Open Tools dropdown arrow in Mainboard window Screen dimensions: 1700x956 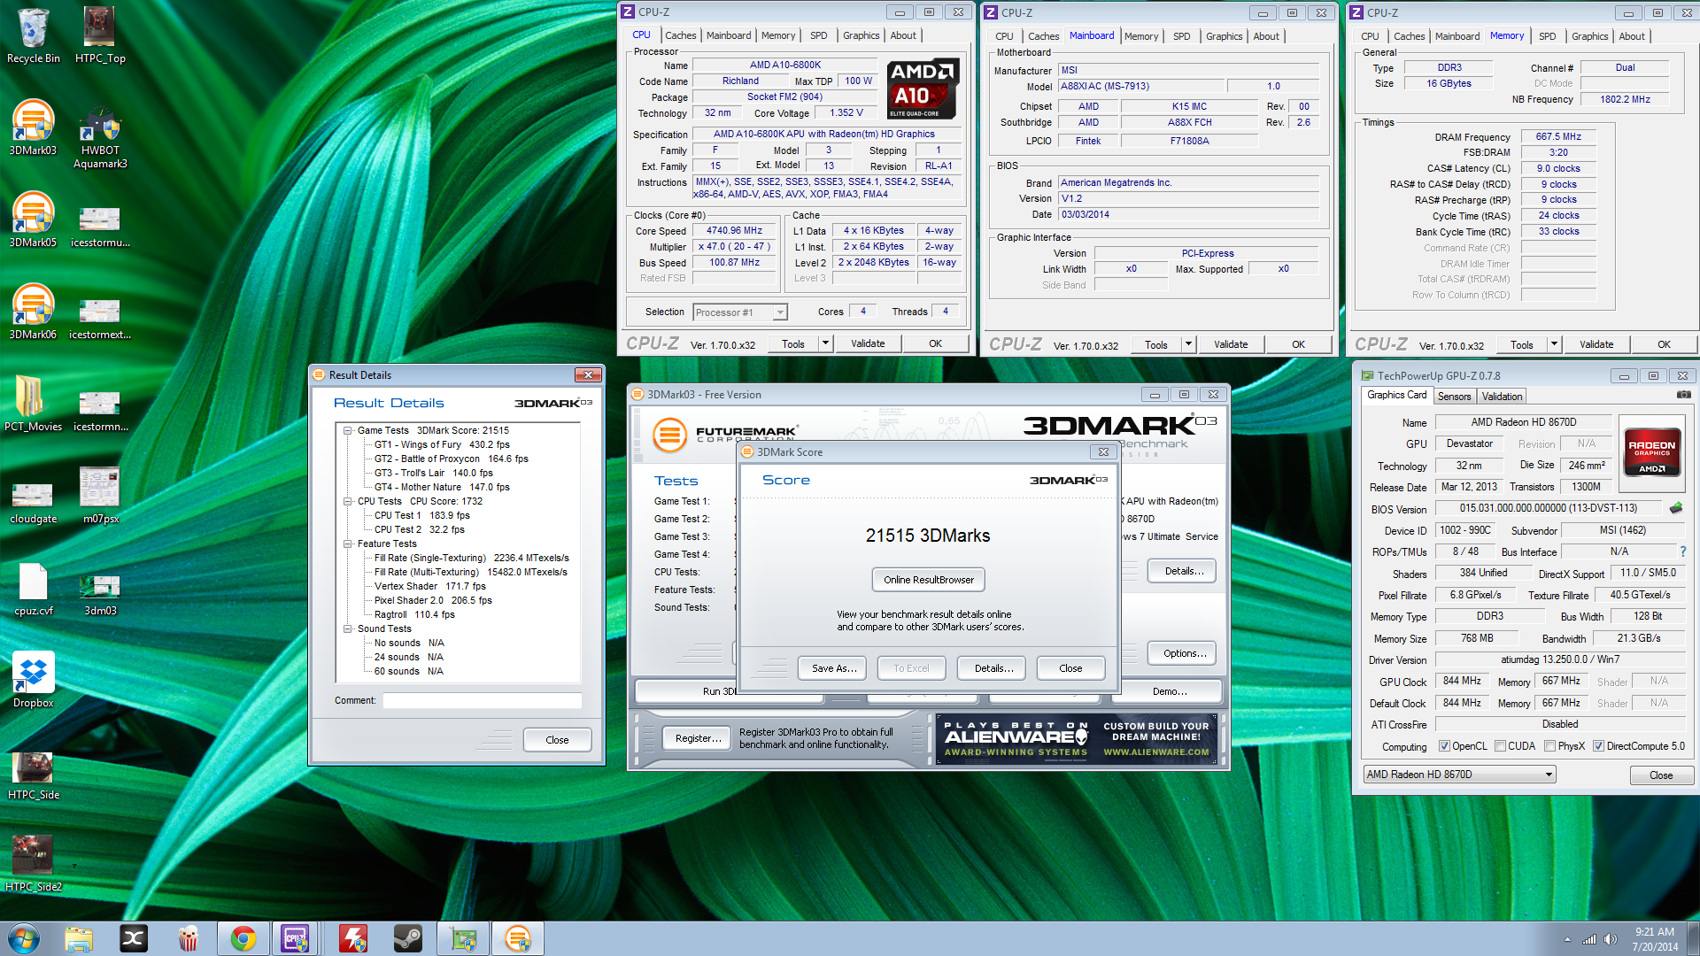point(1188,344)
